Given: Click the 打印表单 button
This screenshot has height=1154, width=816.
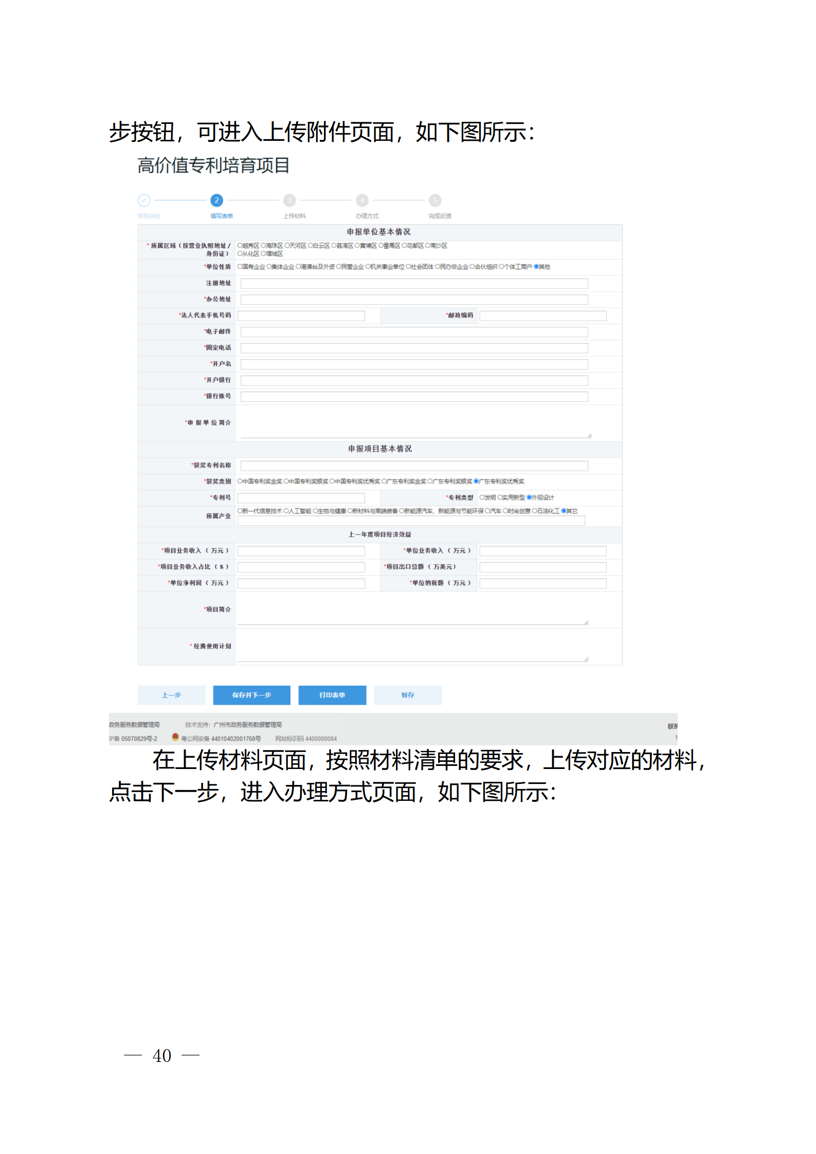Looking at the screenshot, I should [x=332, y=695].
